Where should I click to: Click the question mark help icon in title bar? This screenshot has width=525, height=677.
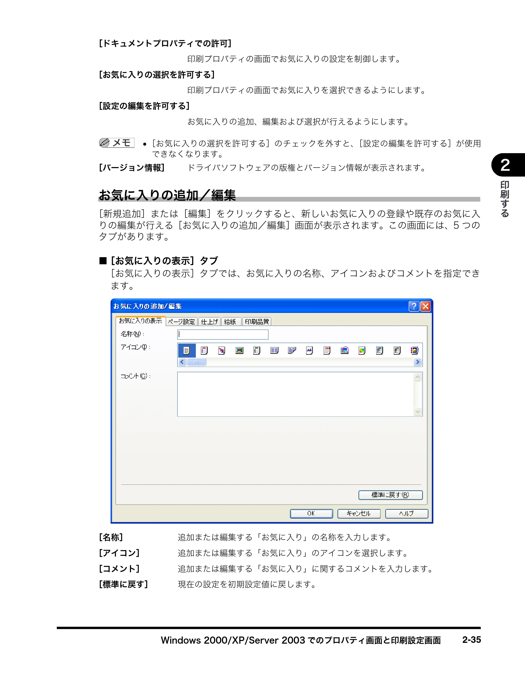pyautogui.click(x=414, y=306)
